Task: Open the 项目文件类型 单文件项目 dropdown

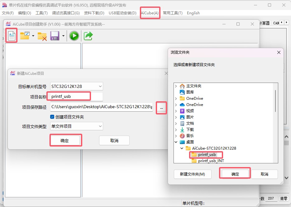Action: [x=76, y=126]
